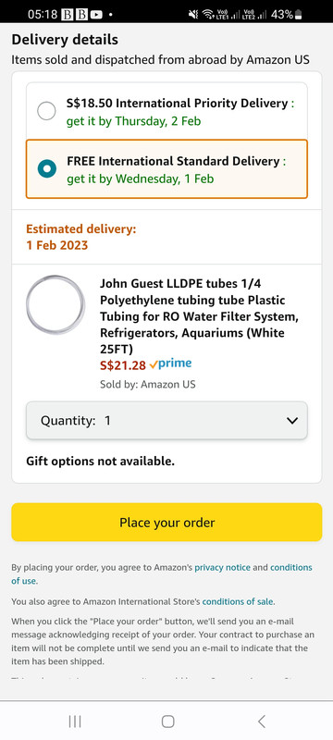
Task: Select FREE International Standard Delivery radio button
Action: coord(46,168)
